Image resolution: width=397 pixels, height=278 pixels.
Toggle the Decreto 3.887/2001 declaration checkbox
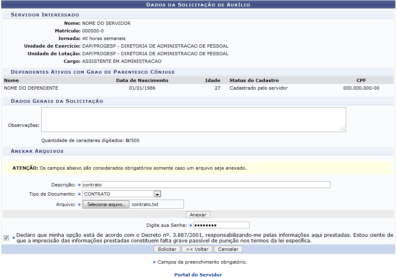pyautogui.click(x=6, y=238)
